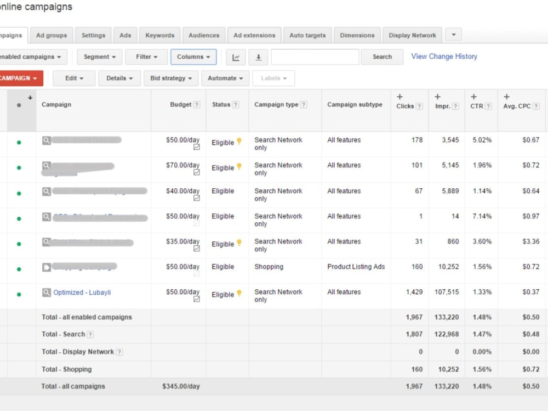The height and width of the screenshot is (411, 548).
Task: Click the Product Listing Ads subtype cell
Action: pos(356,267)
